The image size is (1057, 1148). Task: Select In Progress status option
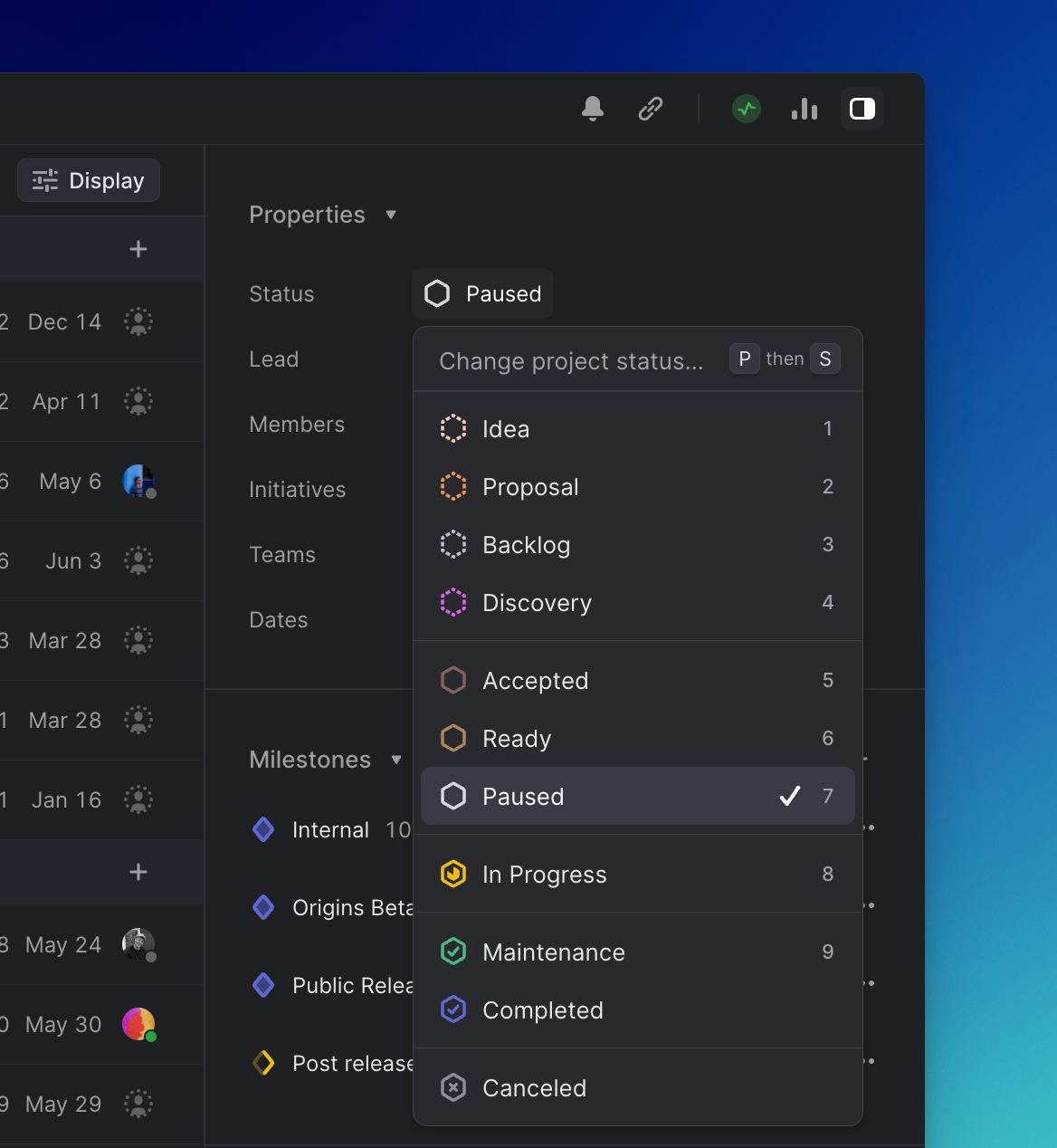pyautogui.click(x=638, y=874)
